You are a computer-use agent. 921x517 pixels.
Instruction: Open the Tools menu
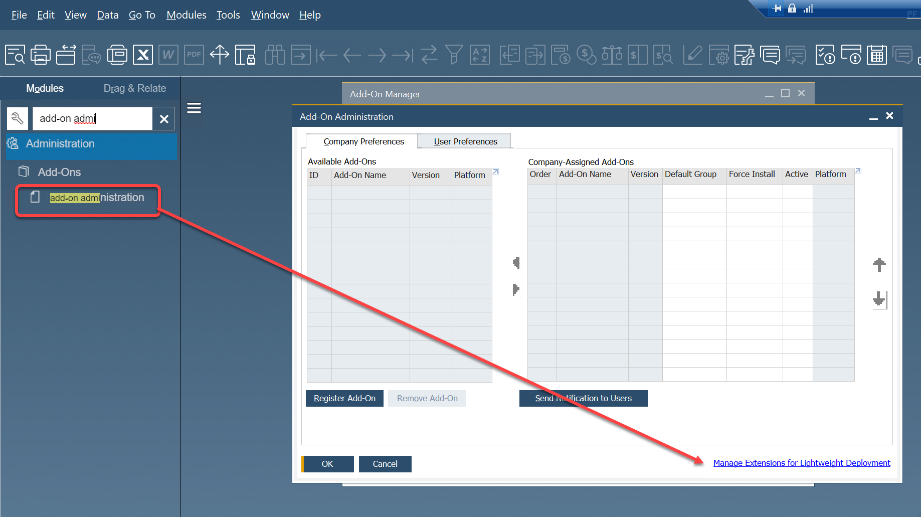(228, 15)
